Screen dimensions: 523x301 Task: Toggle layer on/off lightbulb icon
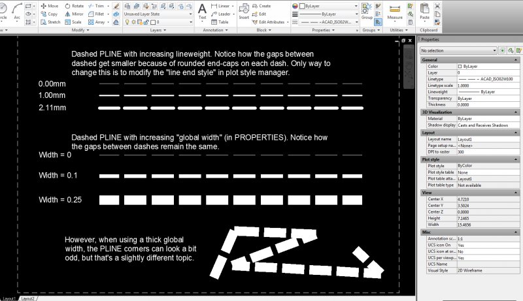pos(127,22)
